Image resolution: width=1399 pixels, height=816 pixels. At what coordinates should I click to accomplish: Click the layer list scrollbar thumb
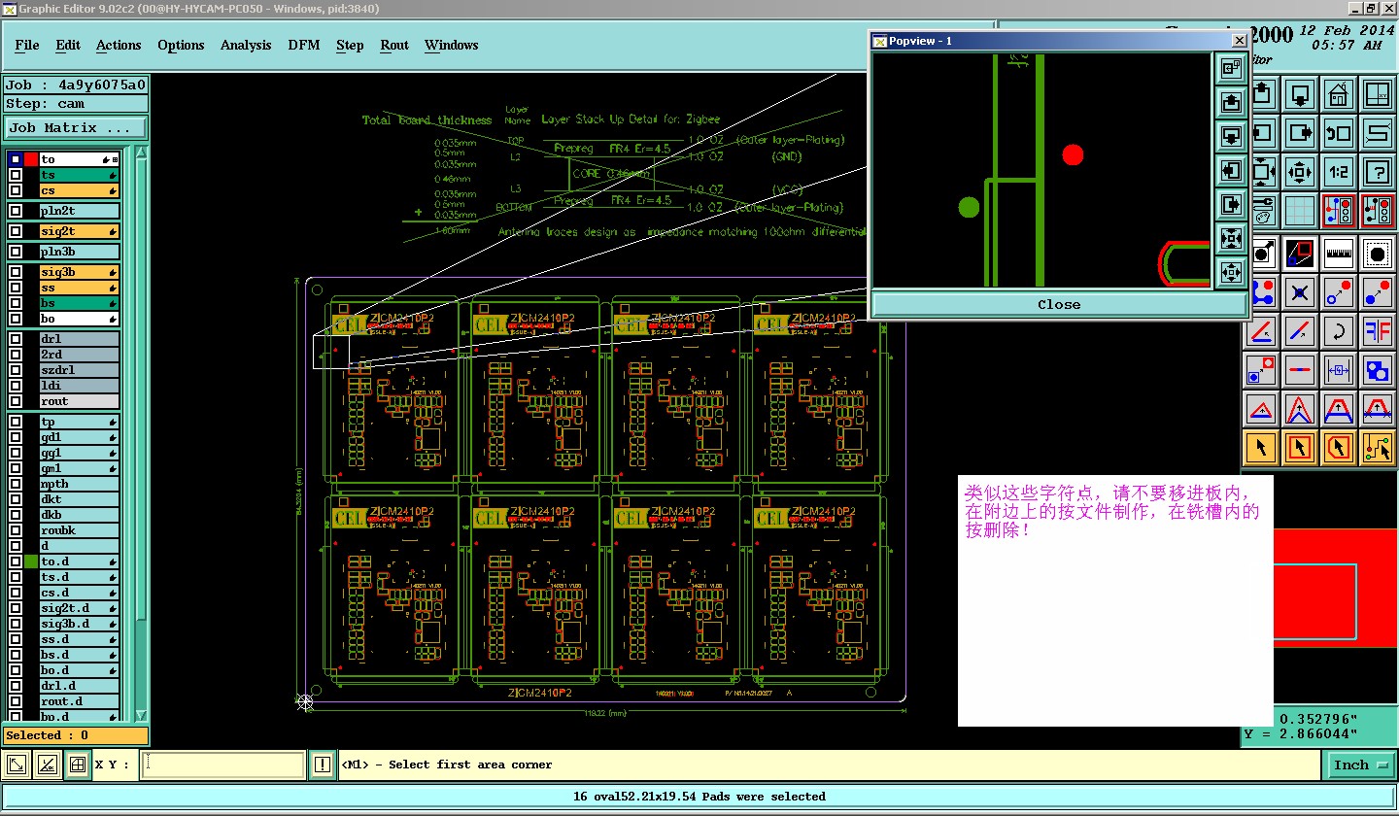coord(142,390)
